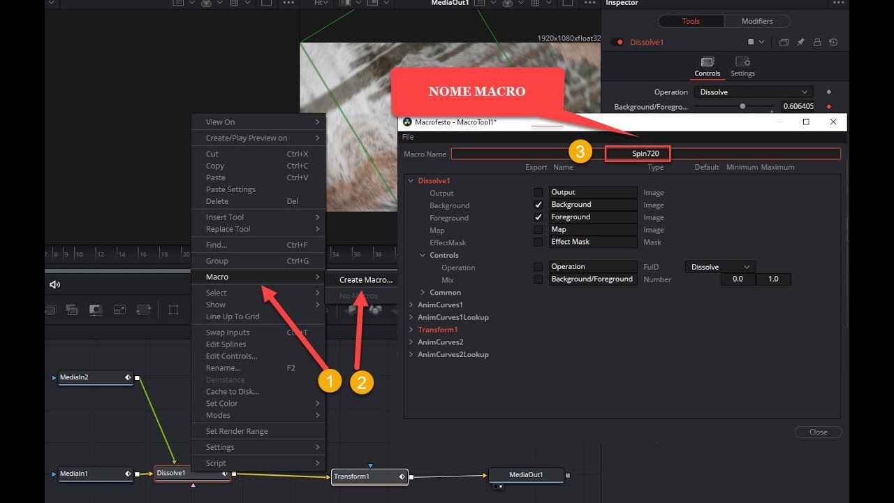Open the Operation Dissolve dropdown in Inspector
This screenshot has width=894, height=503.
(x=754, y=92)
